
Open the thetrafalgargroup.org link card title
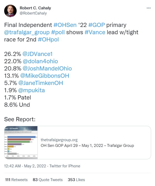(87, 146)
